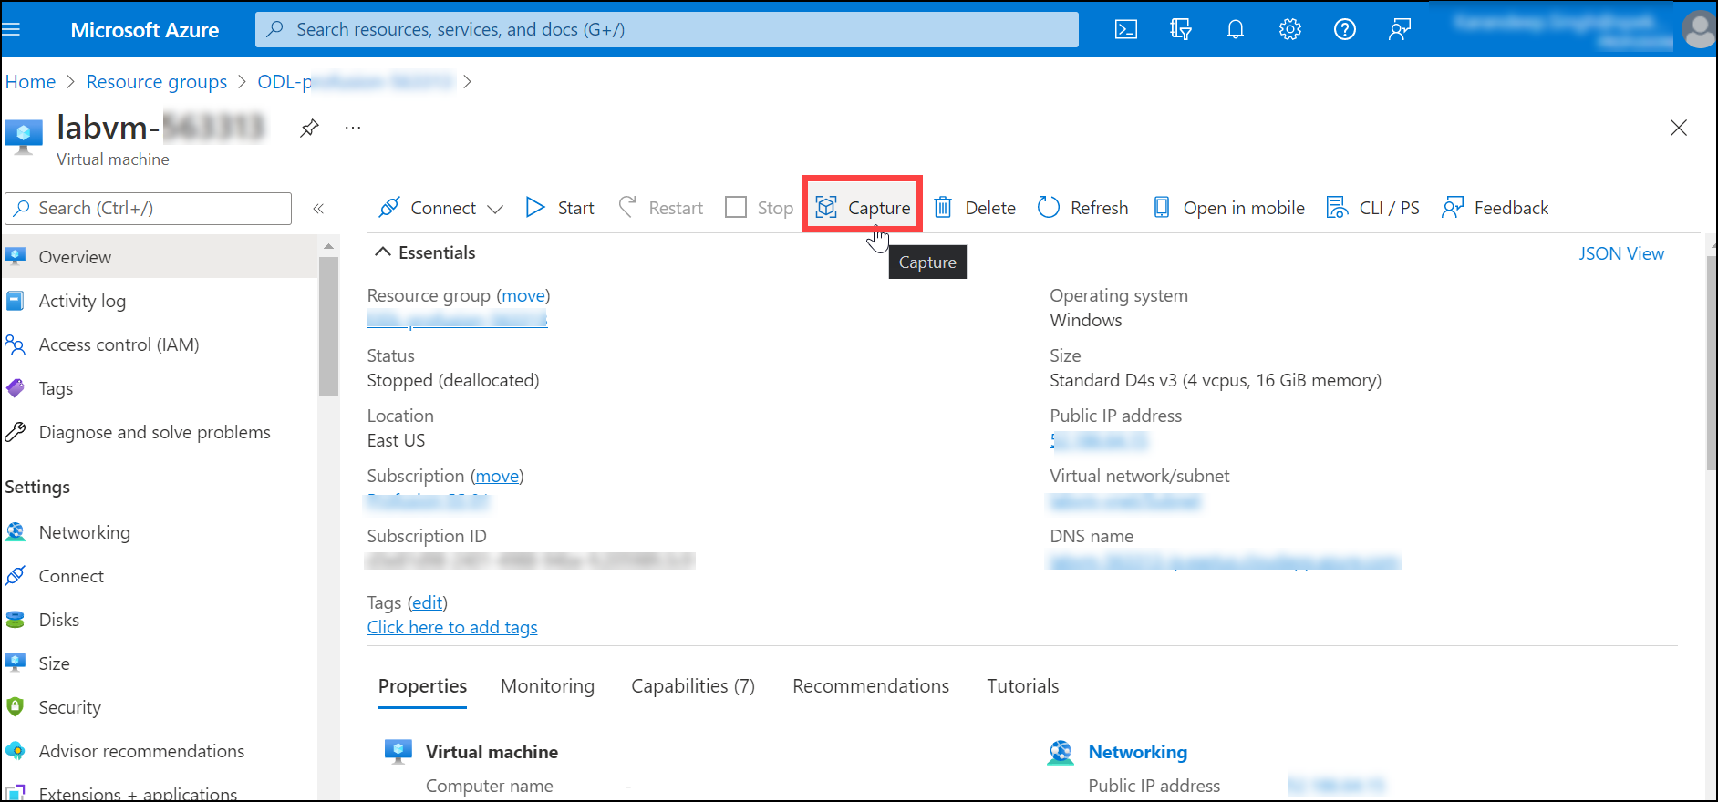1718x802 pixels.
Task: Switch to the Recommendations tab
Action: coord(871,686)
